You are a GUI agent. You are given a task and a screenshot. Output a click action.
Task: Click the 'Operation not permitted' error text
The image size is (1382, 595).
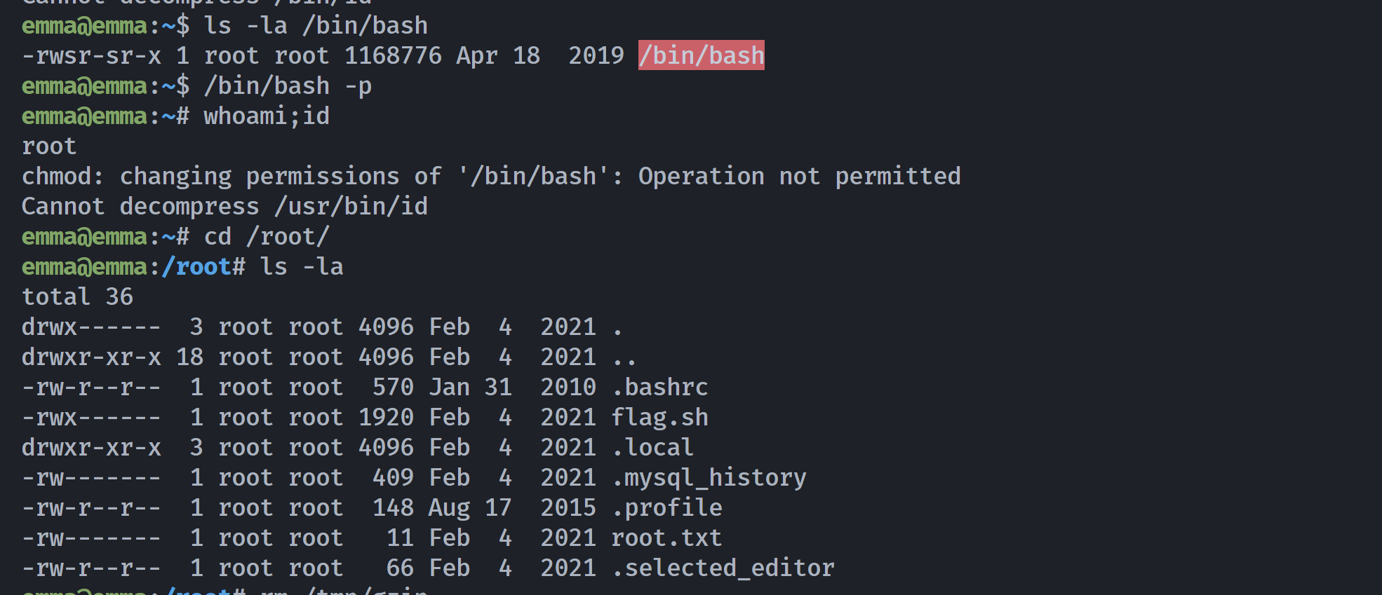(800, 176)
